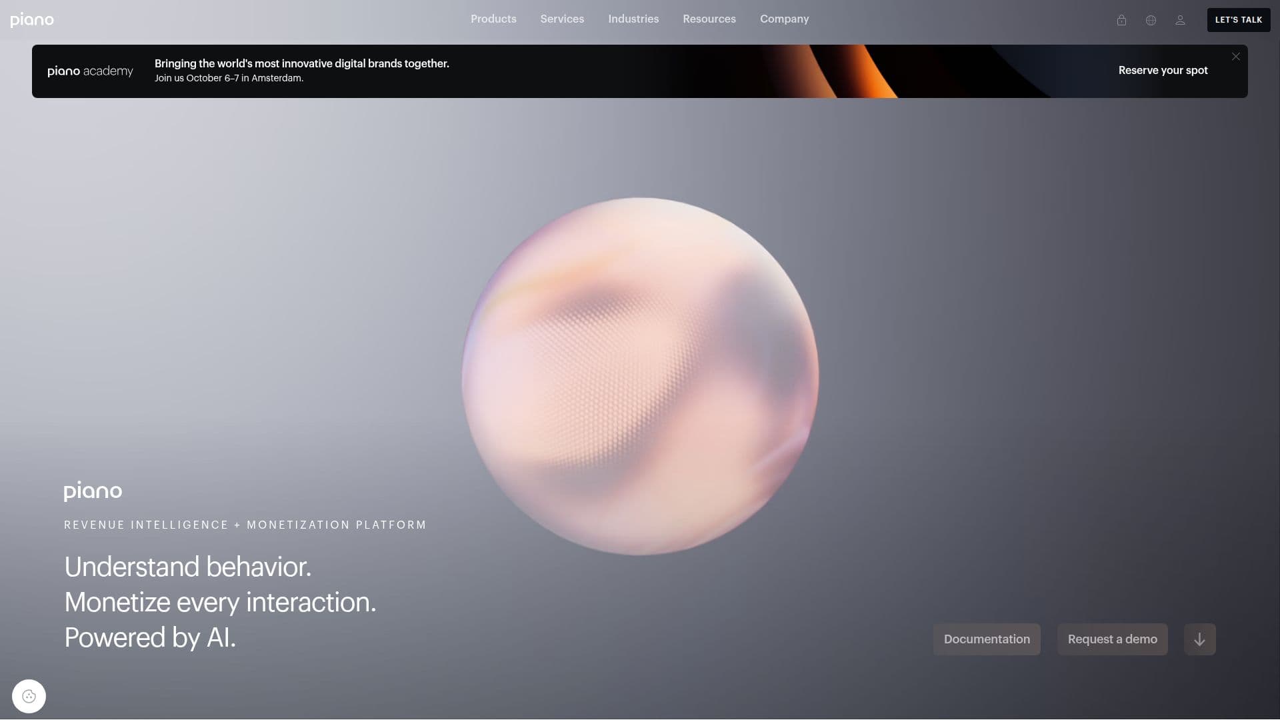Open the Resources menu

[x=709, y=19]
